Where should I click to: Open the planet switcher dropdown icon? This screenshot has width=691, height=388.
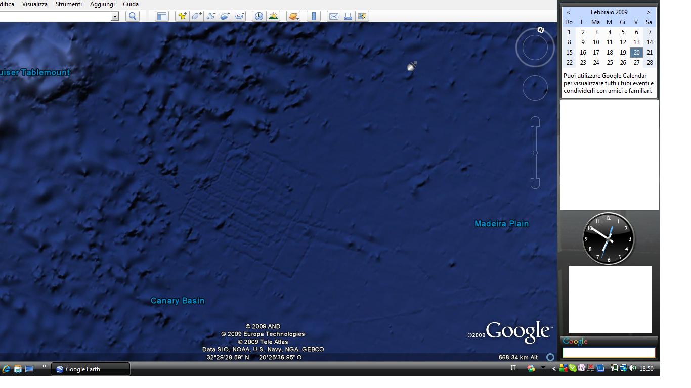point(293,16)
